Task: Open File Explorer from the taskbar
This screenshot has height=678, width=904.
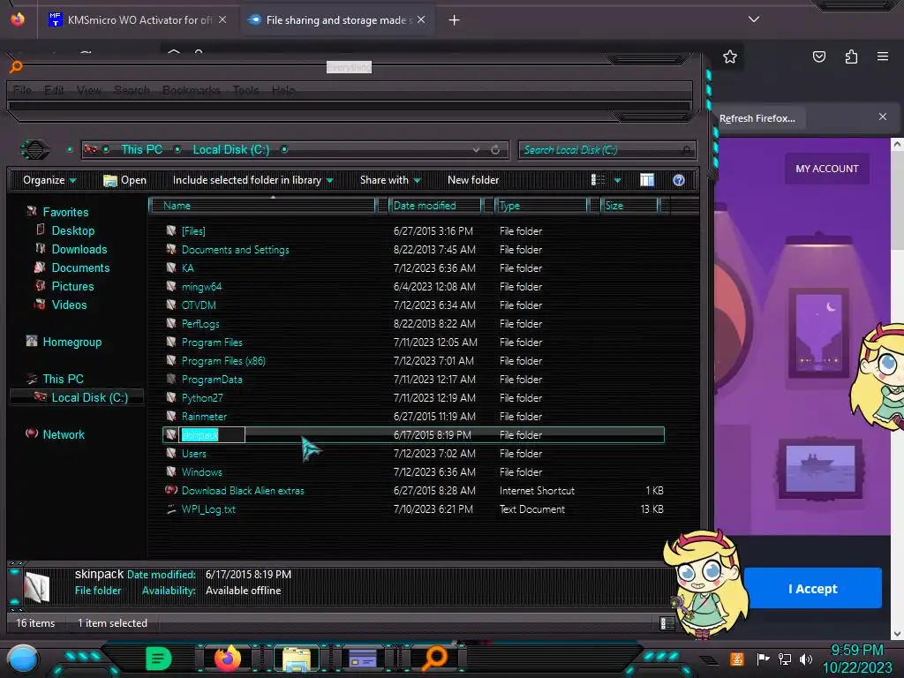Action: click(297, 659)
